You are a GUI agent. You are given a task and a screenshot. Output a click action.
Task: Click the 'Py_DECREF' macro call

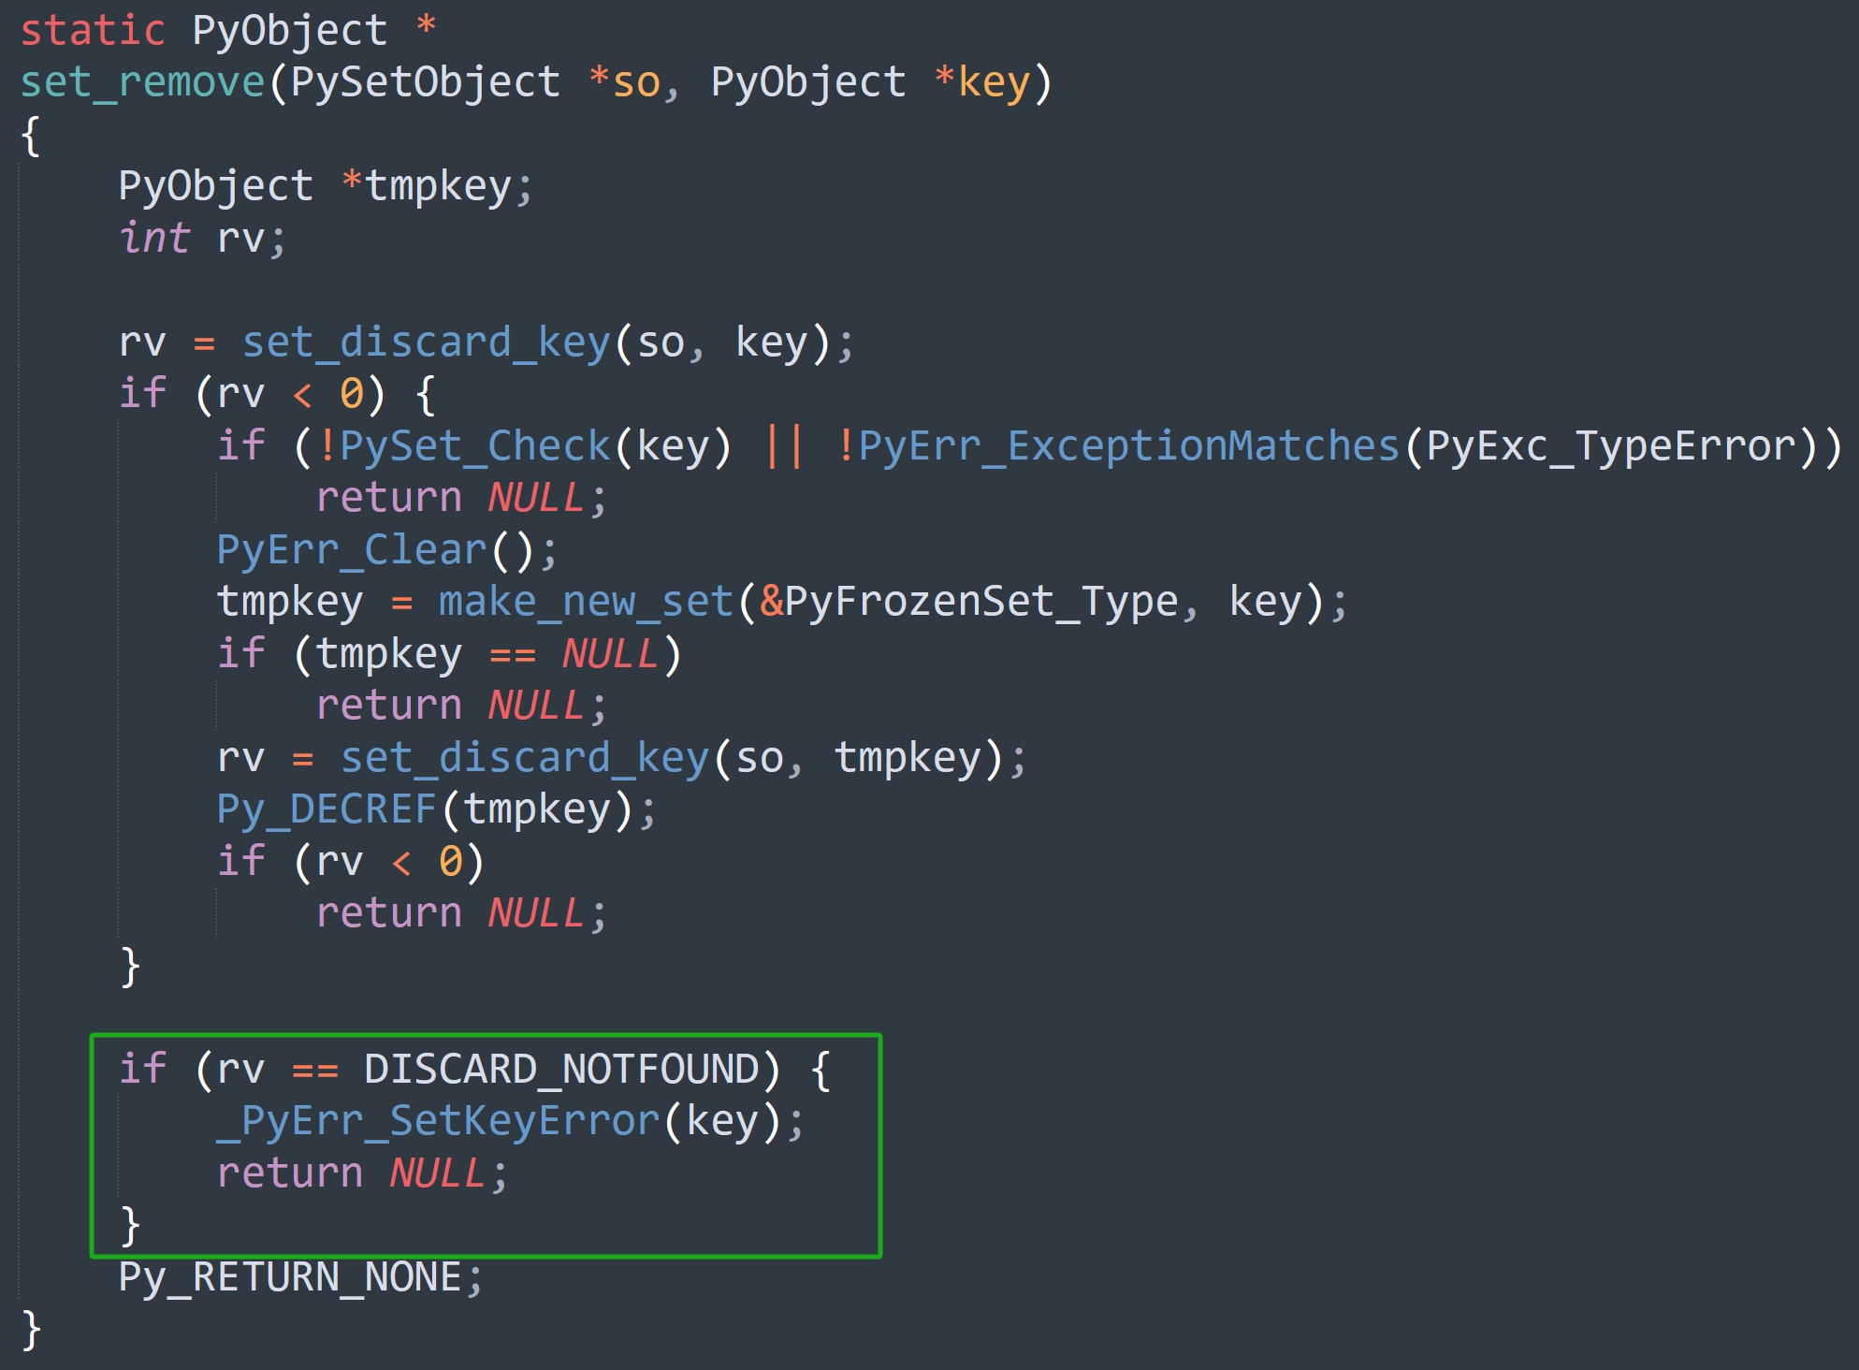click(x=327, y=809)
